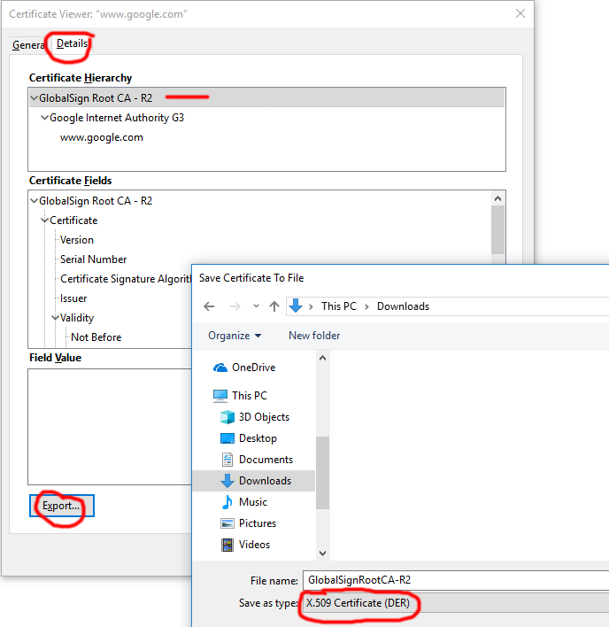Select www.google.com in Certificate Hierarchy
This screenshot has height=627, width=609.
(102, 137)
